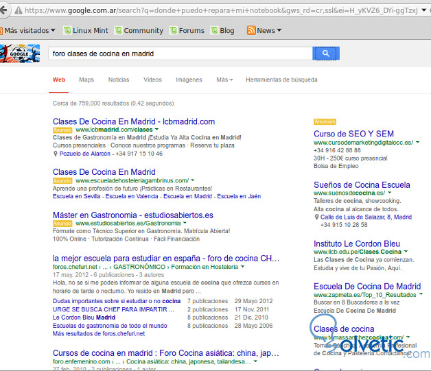431x371 pixels.
Task: Open Sueños de Cocina Escuela ad
Action: click(x=362, y=184)
